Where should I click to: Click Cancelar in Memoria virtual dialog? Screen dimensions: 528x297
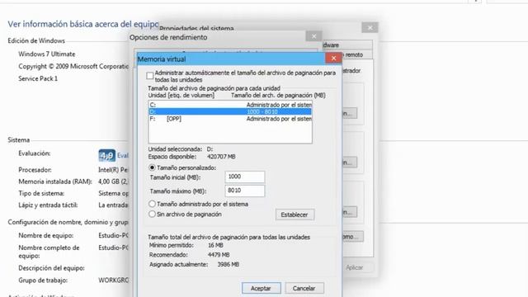304,288
